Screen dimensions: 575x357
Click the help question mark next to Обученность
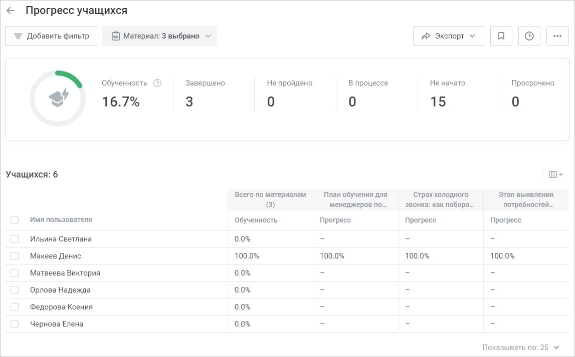point(157,83)
